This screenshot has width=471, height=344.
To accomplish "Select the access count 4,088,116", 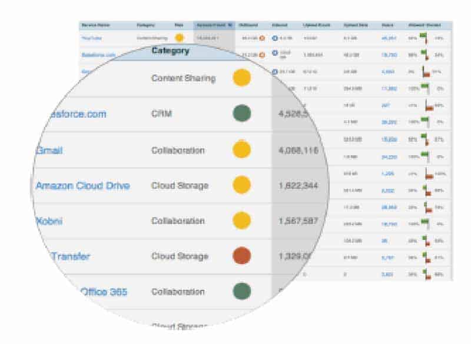I will 298,151.
